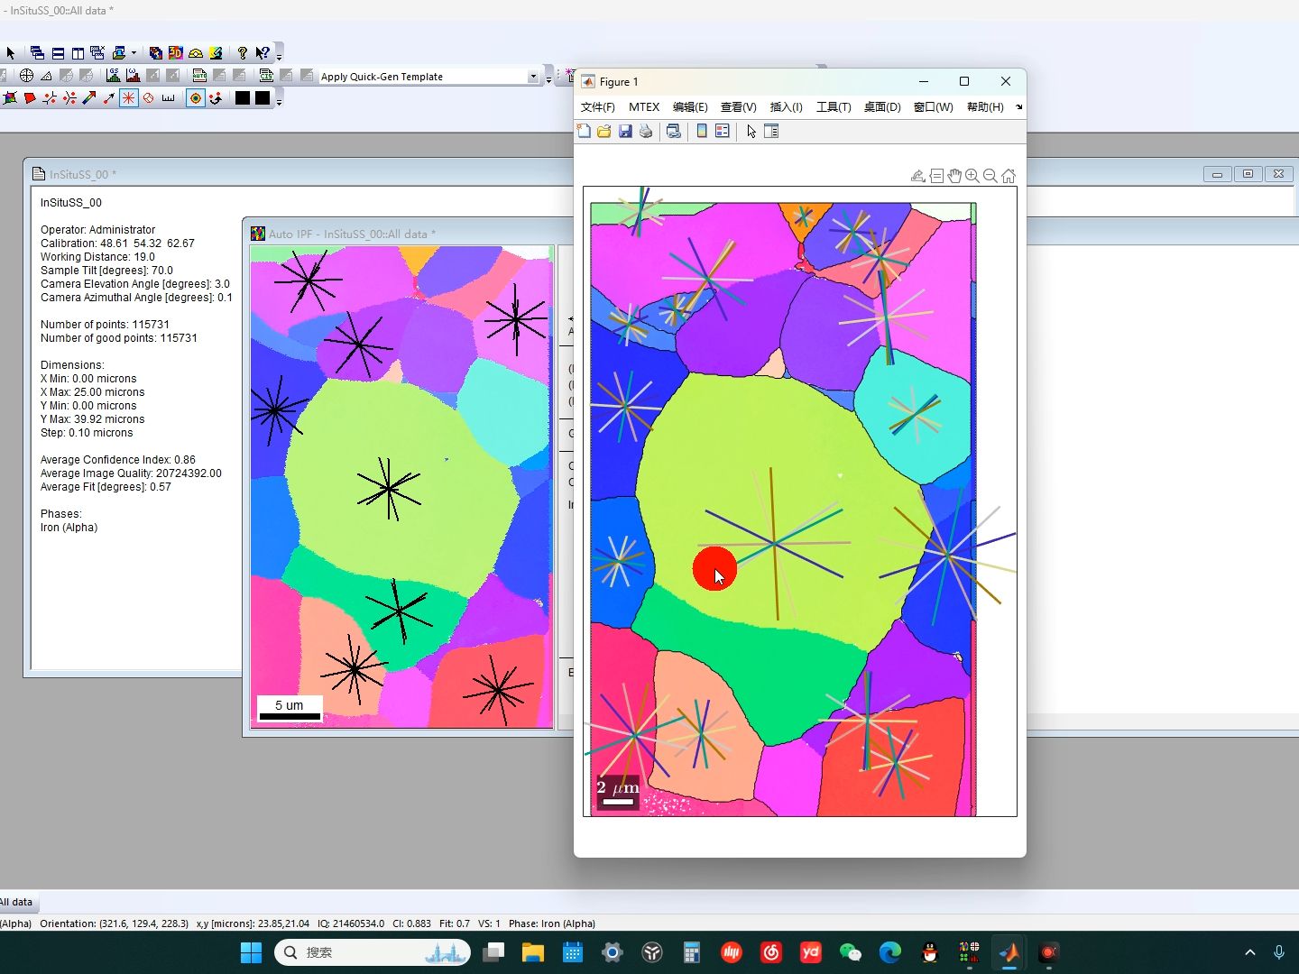Viewport: 1299px width, 974px height.
Task: Click the yellow question mark help icon
Action: click(242, 53)
